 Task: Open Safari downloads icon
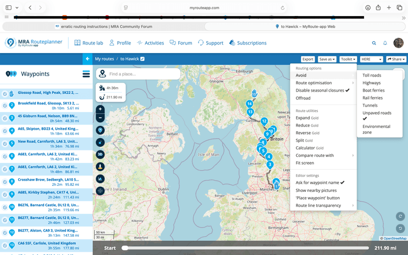(x=368, y=8)
